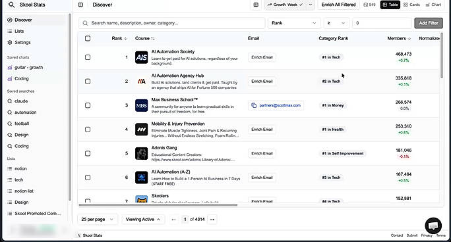The width and height of the screenshot is (451, 242).
Task: Open the automation saved search
Action: coord(25,112)
